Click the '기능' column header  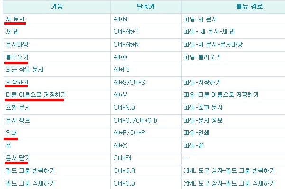click(x=57, y=7)
